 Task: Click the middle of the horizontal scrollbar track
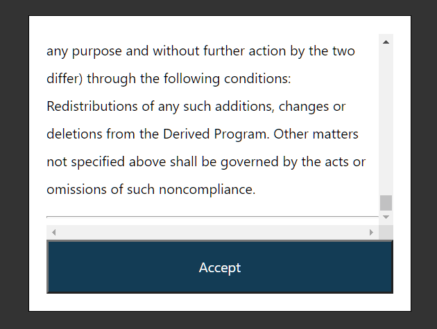click(212, 232)
